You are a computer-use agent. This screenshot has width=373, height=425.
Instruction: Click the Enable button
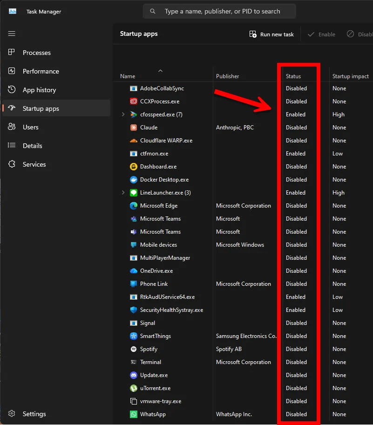coord(321,34)
